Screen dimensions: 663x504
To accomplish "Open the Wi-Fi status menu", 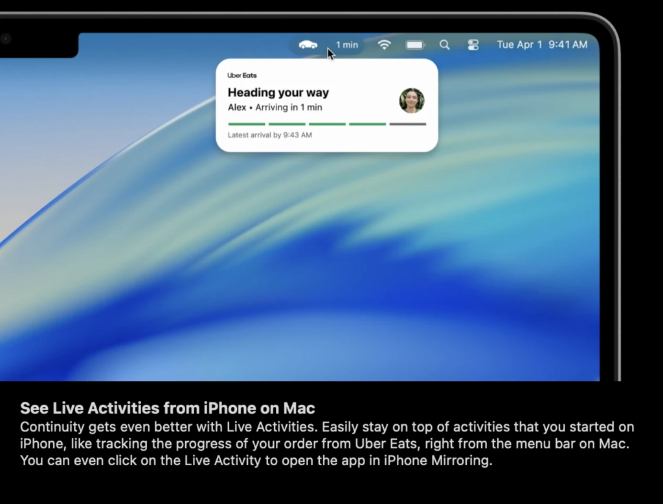I will [385, 45].
